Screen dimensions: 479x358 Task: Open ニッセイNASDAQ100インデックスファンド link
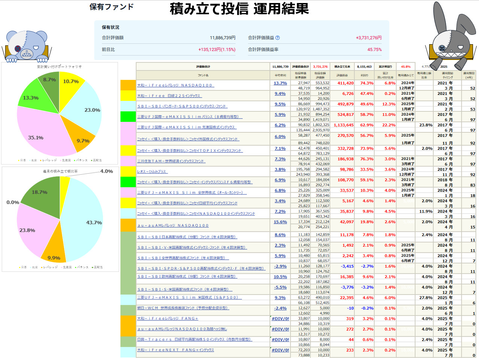point(196,214)
